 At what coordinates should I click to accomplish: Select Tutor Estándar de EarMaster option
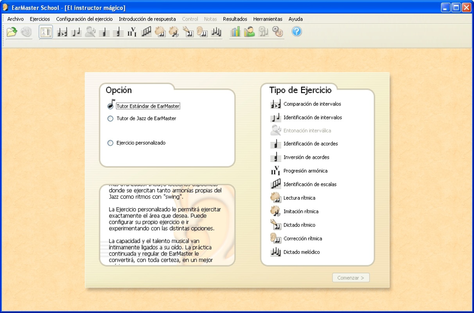pyautogui.click(x=144, y=106)
